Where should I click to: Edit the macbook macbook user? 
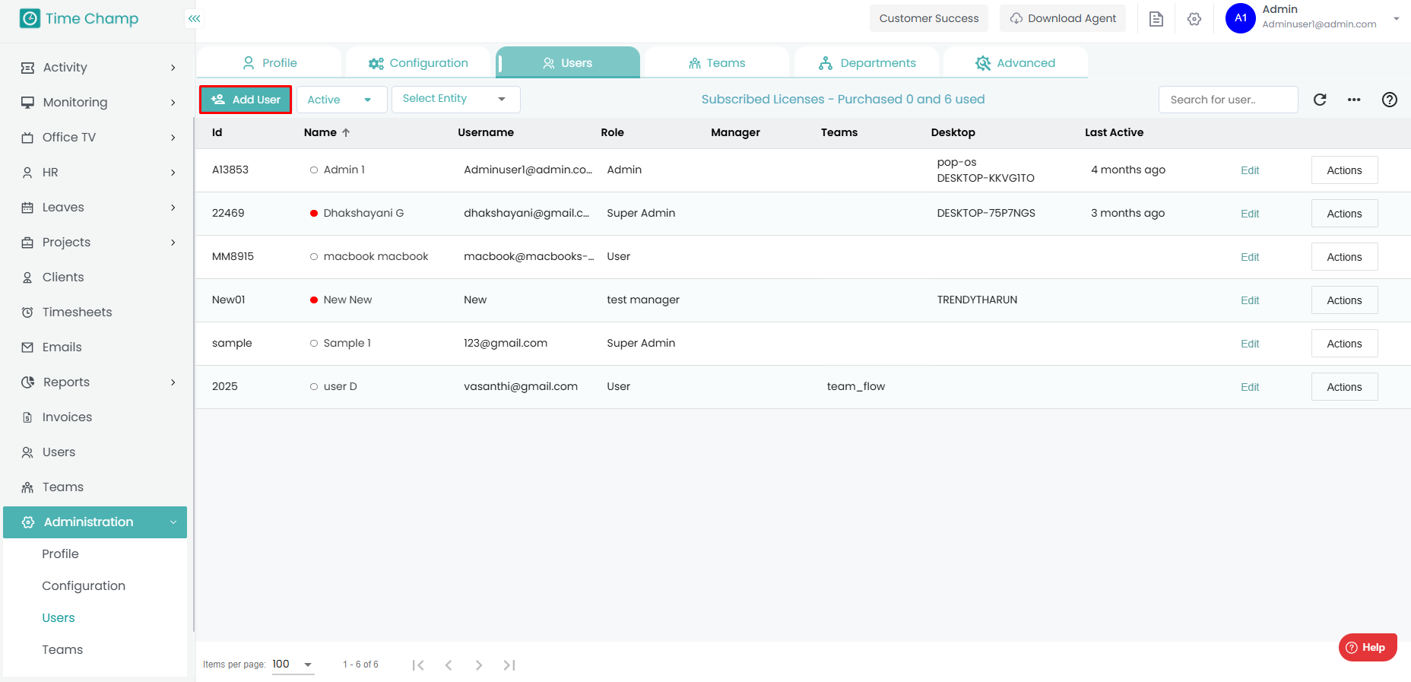(x=1250, y=257)
